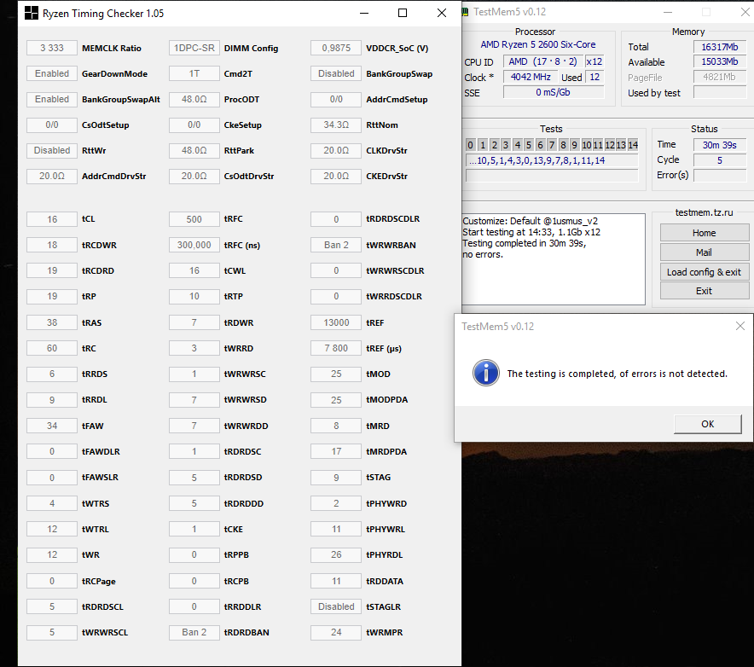Click the RttWr Disabled field
Image resolution: width=754 pixels, height=667 pixels.
click(52, 150)
